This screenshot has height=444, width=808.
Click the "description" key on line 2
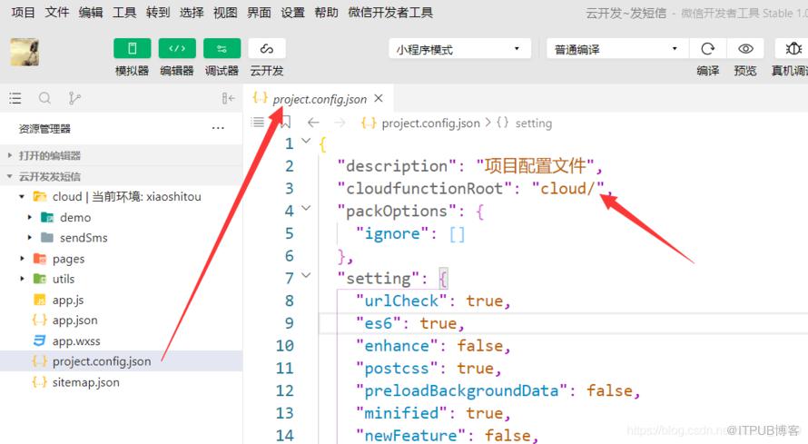(396, 166)
